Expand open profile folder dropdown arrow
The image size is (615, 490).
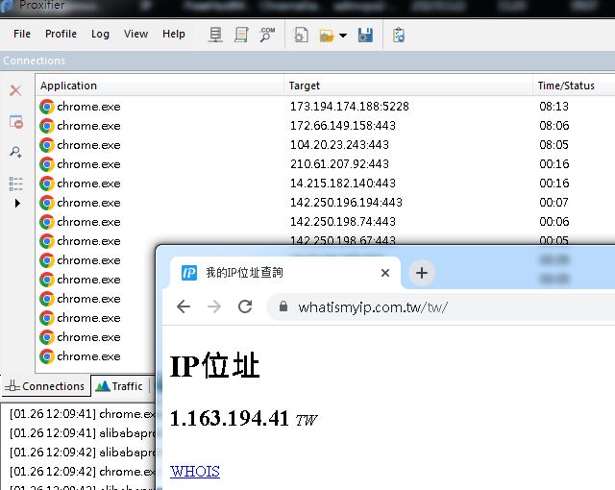click(x=343, y=36)
